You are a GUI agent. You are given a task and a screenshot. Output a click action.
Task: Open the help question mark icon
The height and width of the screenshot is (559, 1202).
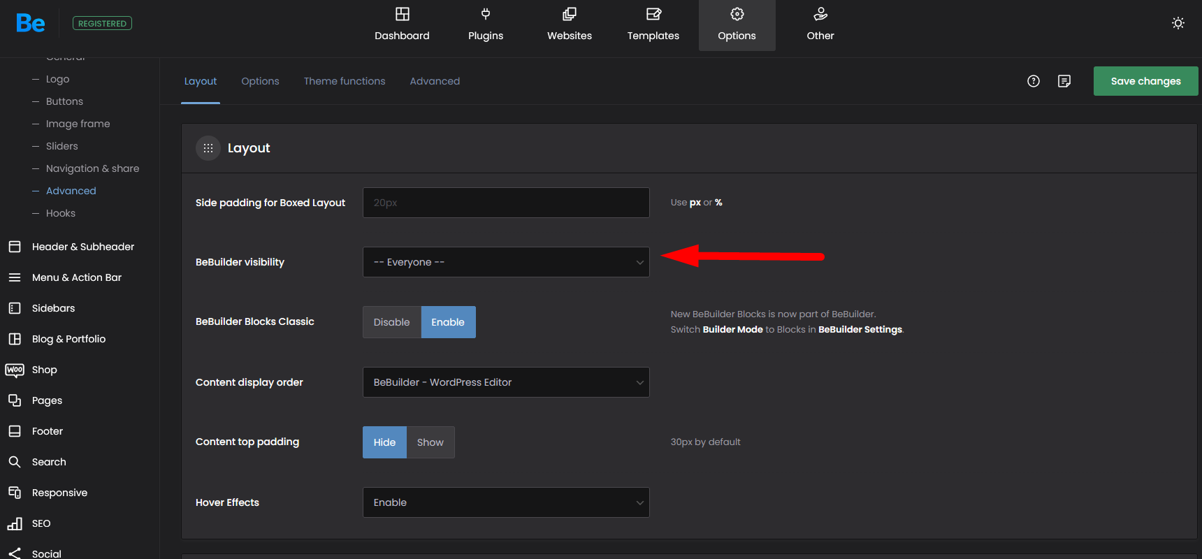(1034, 81)
